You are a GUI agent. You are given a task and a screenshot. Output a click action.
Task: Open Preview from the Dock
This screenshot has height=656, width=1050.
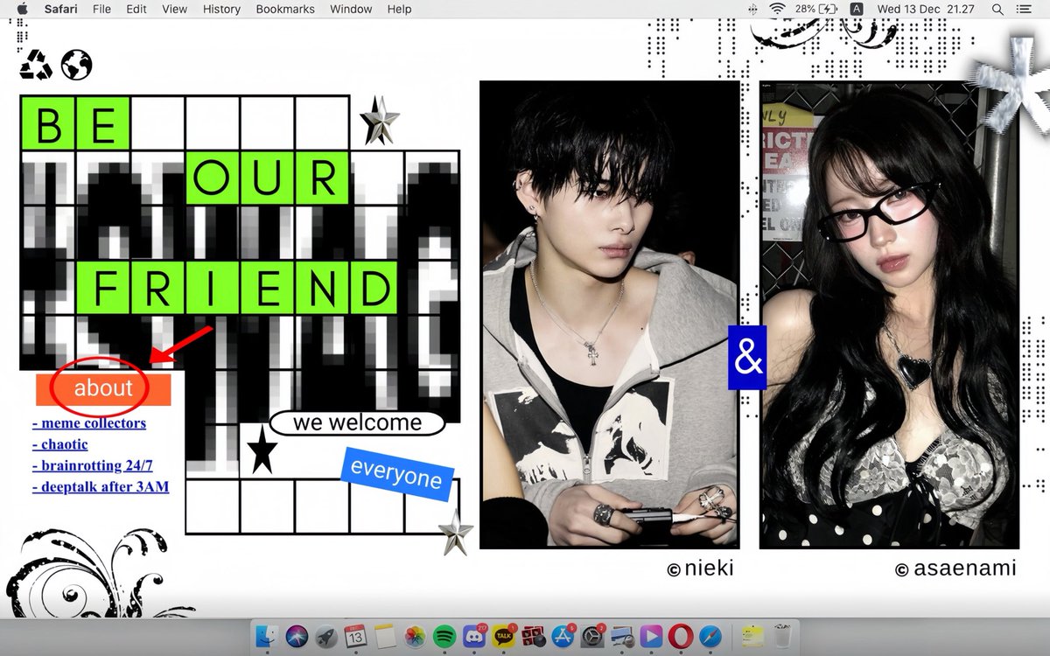623,635
